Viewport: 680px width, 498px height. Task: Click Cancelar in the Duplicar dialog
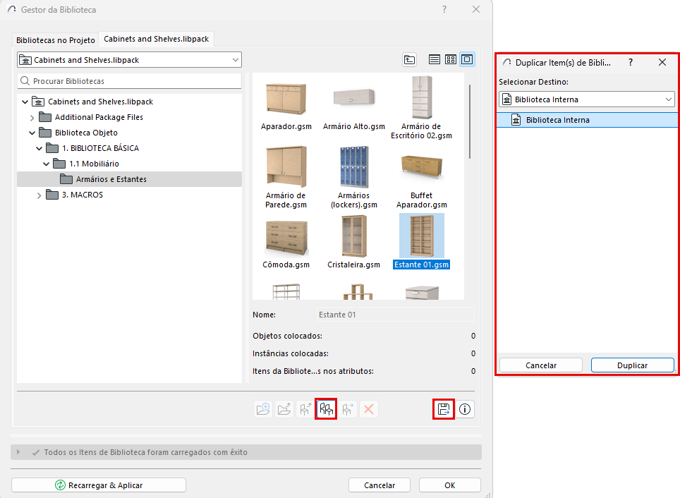click(x=541, y=365)
